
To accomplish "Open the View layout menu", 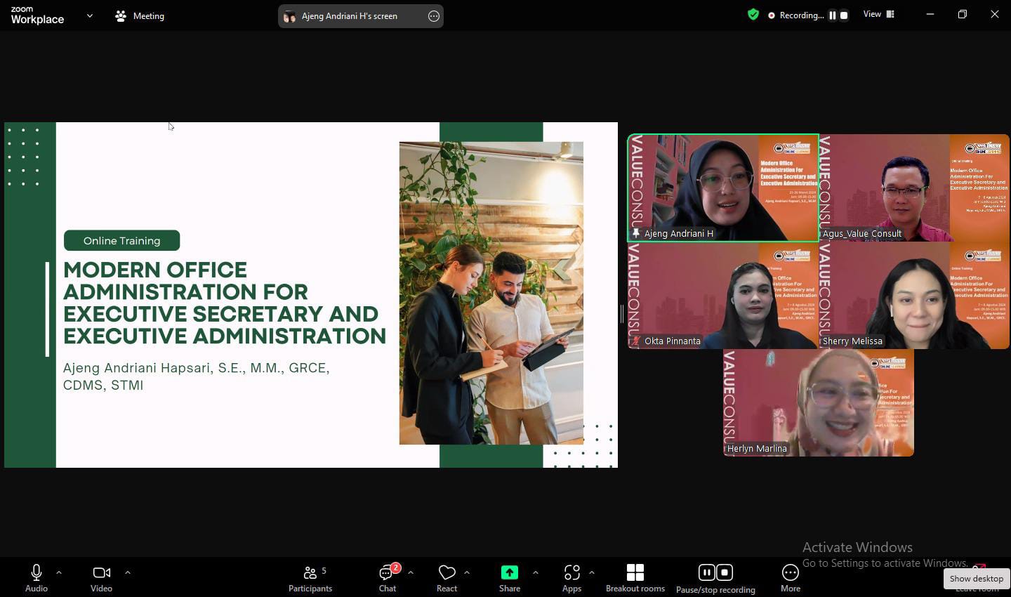I will [879, 14].
